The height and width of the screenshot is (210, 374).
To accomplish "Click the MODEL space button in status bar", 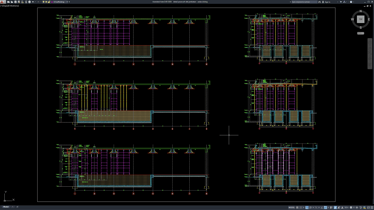I will 292,207.
